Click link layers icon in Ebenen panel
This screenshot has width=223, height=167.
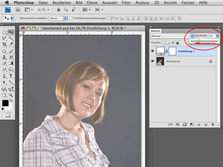(170, 124)
